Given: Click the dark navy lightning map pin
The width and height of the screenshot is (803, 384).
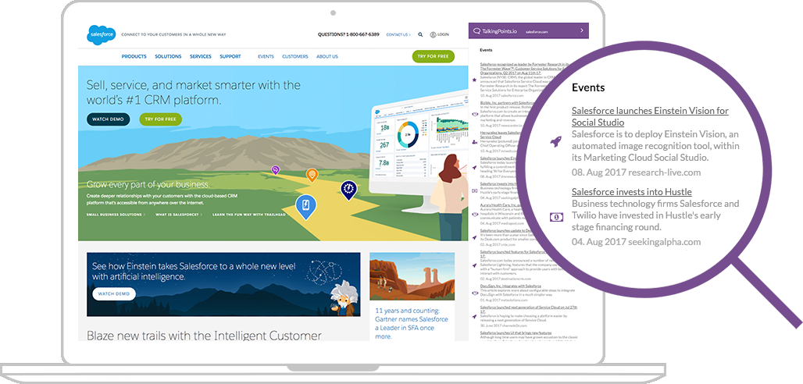Looking at the screenshot, I should (348, 190).
